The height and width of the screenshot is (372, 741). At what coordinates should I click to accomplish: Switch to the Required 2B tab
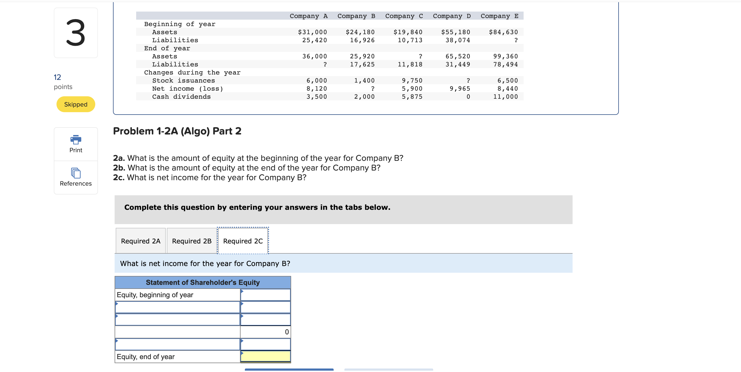[x=191, y=241]
